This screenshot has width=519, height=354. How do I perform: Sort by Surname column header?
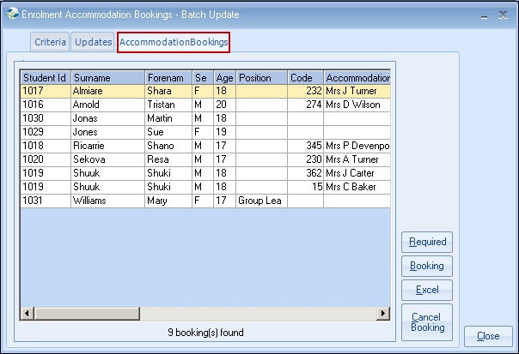click(x=107, y=78)
